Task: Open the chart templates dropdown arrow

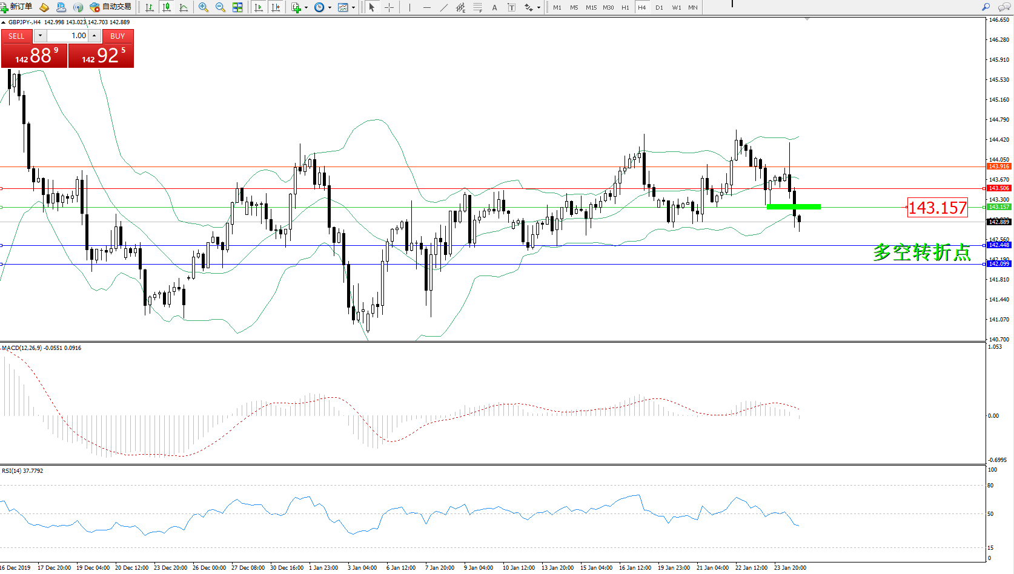Action: (354, 8)
